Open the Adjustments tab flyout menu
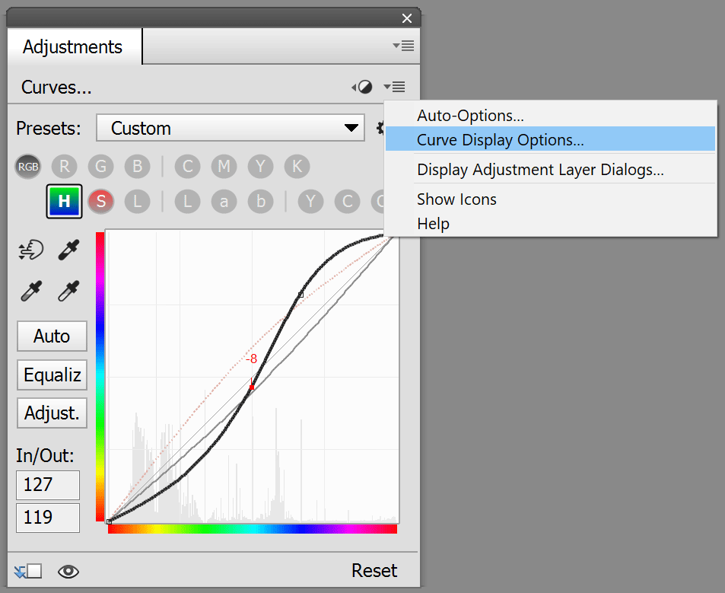725x593 pixels. click(x=403, y=46)
